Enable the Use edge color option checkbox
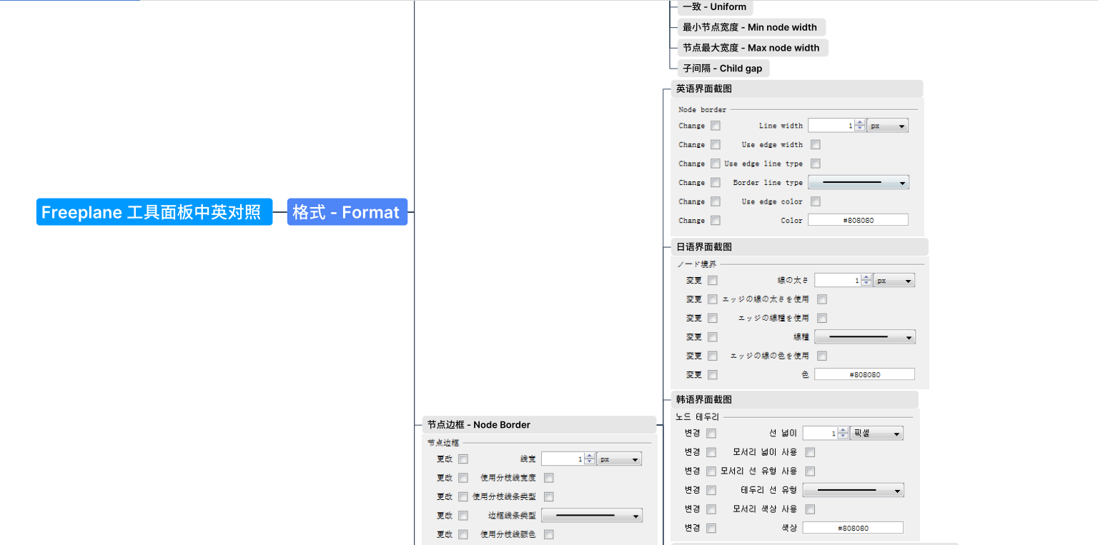The height and width of the screenshot is (545, 1098). [816, 201]
